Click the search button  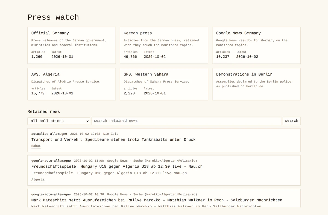292,121
